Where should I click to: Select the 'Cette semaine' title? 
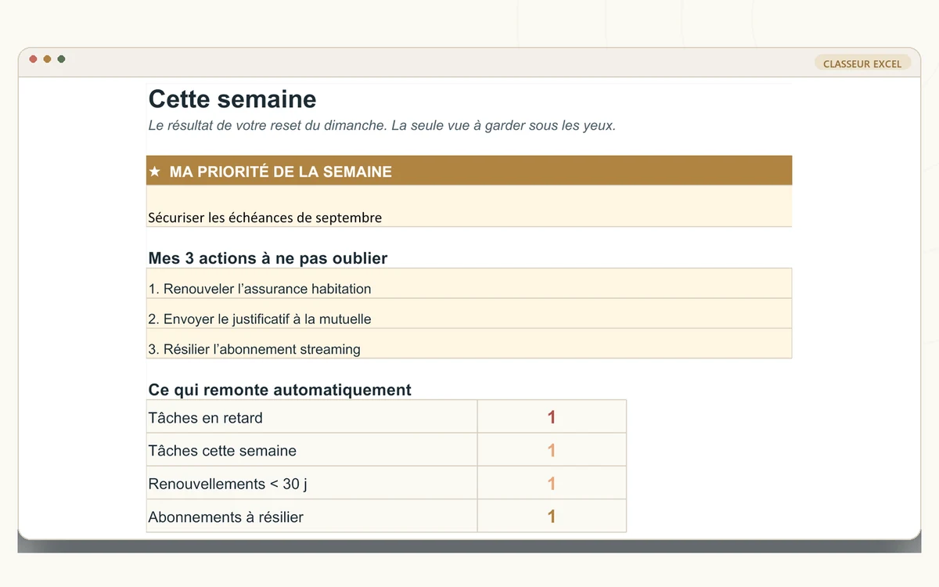232,99
